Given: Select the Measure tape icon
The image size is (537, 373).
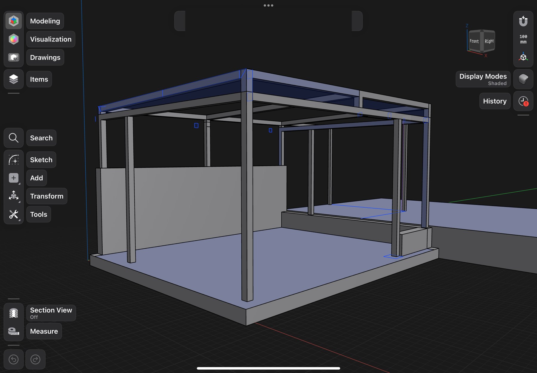Looking at the screenshot, I should [14, 331].
